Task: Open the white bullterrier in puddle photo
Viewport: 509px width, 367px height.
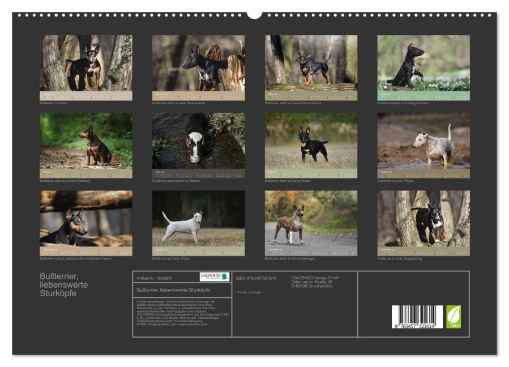Action: pyautogui.click(x=424, y=140)
